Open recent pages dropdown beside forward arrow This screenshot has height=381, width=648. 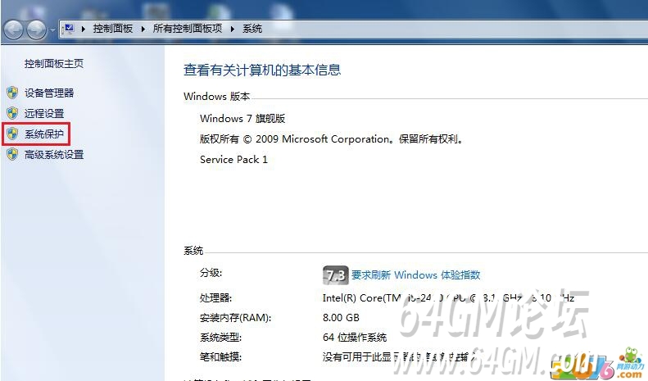(52, 30)
